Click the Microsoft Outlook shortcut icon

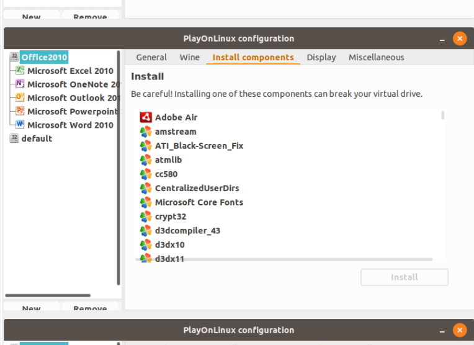(x=20, y=98)
